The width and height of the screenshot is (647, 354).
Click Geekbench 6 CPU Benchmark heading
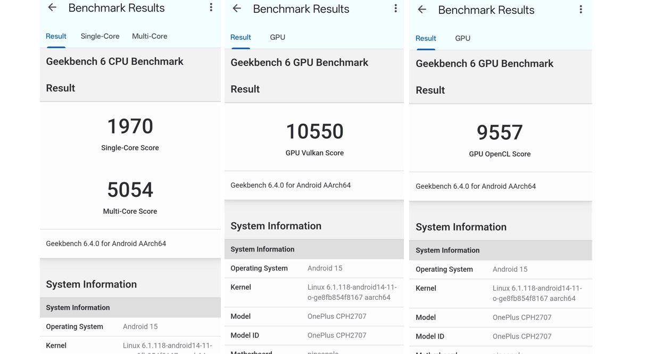point(114,62)
